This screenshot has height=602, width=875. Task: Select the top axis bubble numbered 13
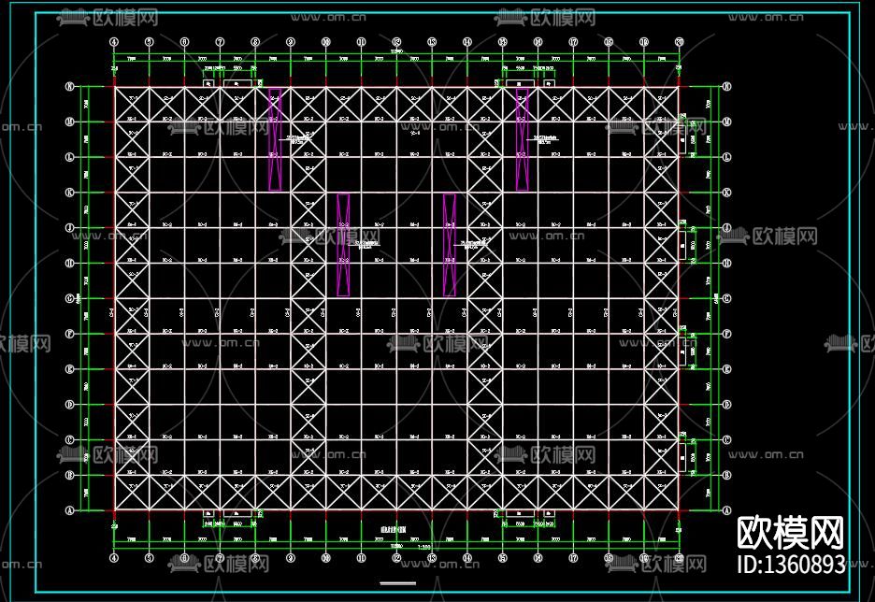point(432,42)
